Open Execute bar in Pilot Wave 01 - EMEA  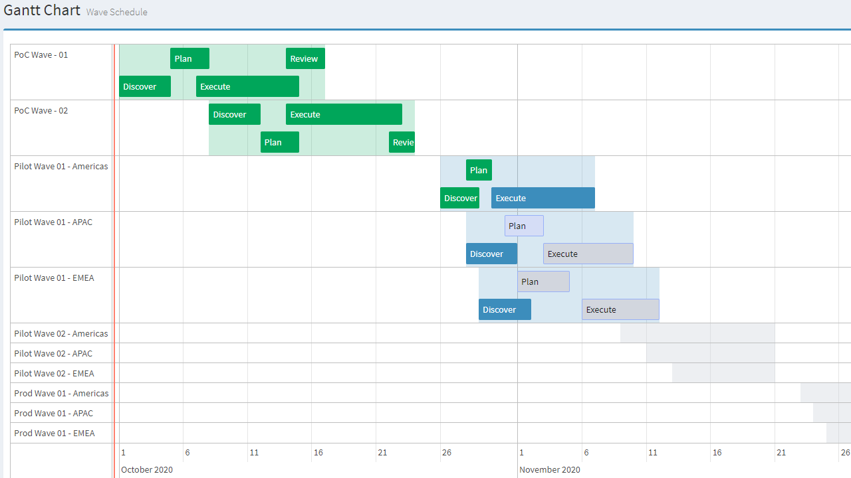[x=620, y=309]
